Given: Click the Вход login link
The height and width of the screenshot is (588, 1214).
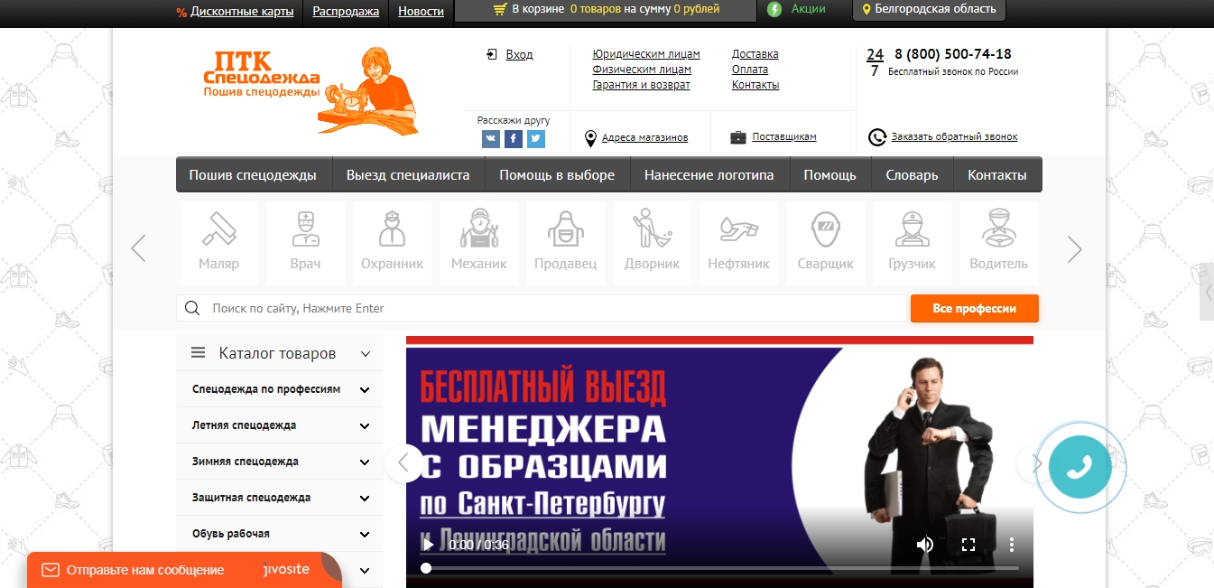Looking at the screenshot, I should (x=519, y=55).
